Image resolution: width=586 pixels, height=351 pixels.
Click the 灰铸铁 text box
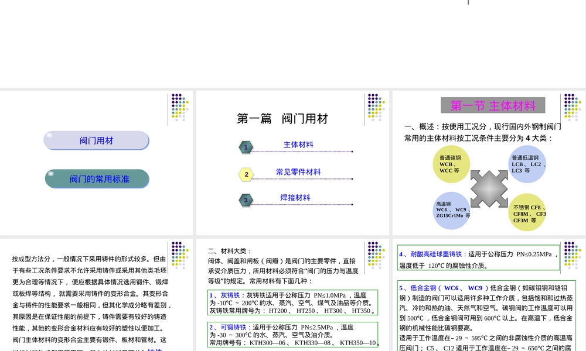(x=292, y=302)
